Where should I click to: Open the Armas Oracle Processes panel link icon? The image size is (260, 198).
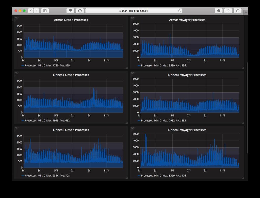[x=16, y=18]
